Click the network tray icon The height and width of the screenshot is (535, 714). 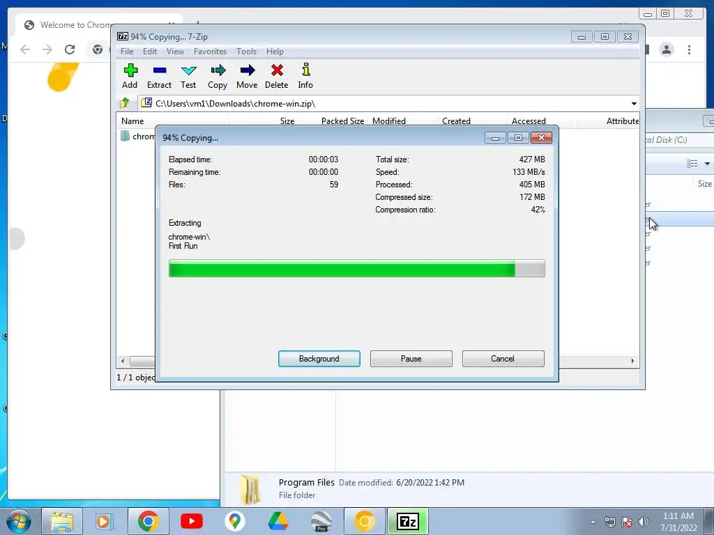pos(609,522)
